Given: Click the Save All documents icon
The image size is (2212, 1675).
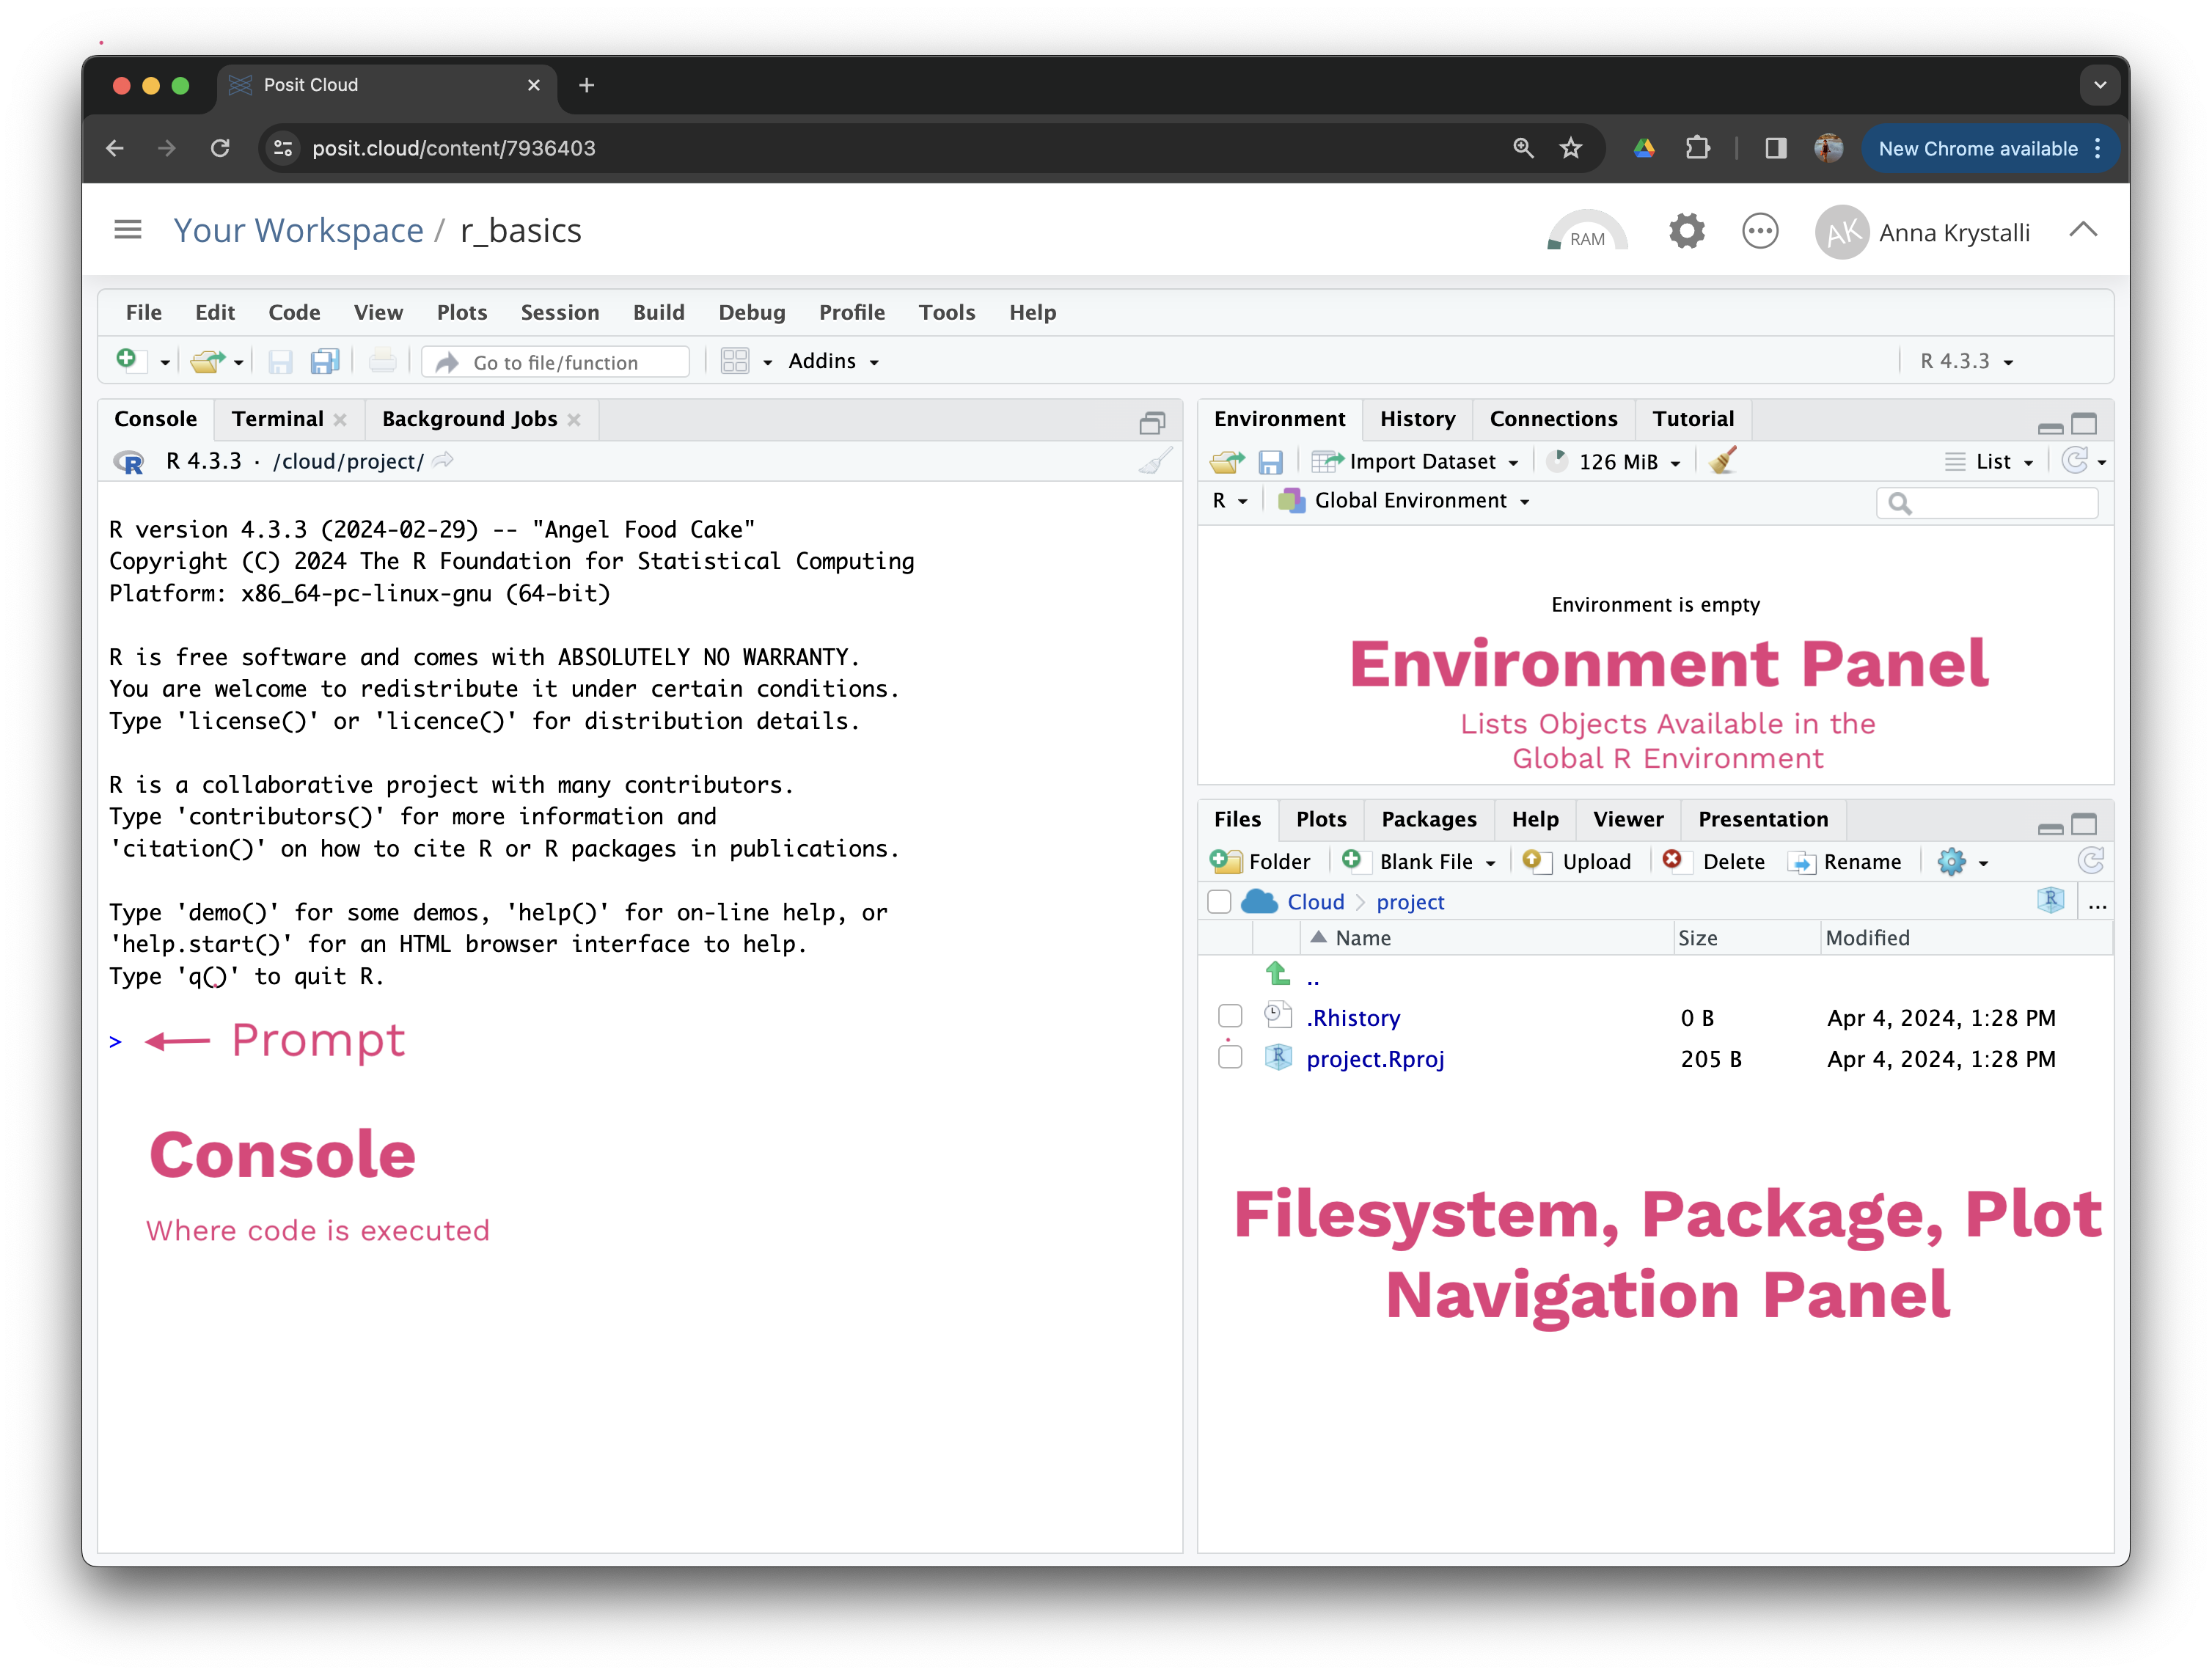Looking at the screenshot, I should click(x=325, y=361).
